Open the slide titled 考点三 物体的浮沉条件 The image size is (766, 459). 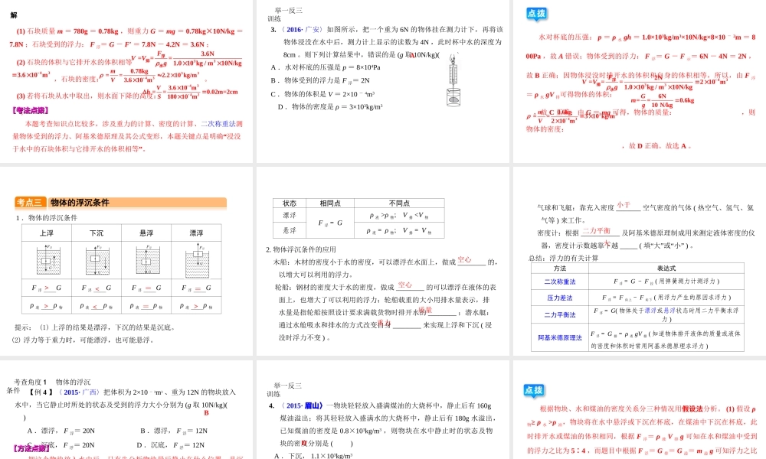tap(126, 262)
